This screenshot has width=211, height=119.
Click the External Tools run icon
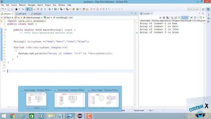click(x=67, y=9)
